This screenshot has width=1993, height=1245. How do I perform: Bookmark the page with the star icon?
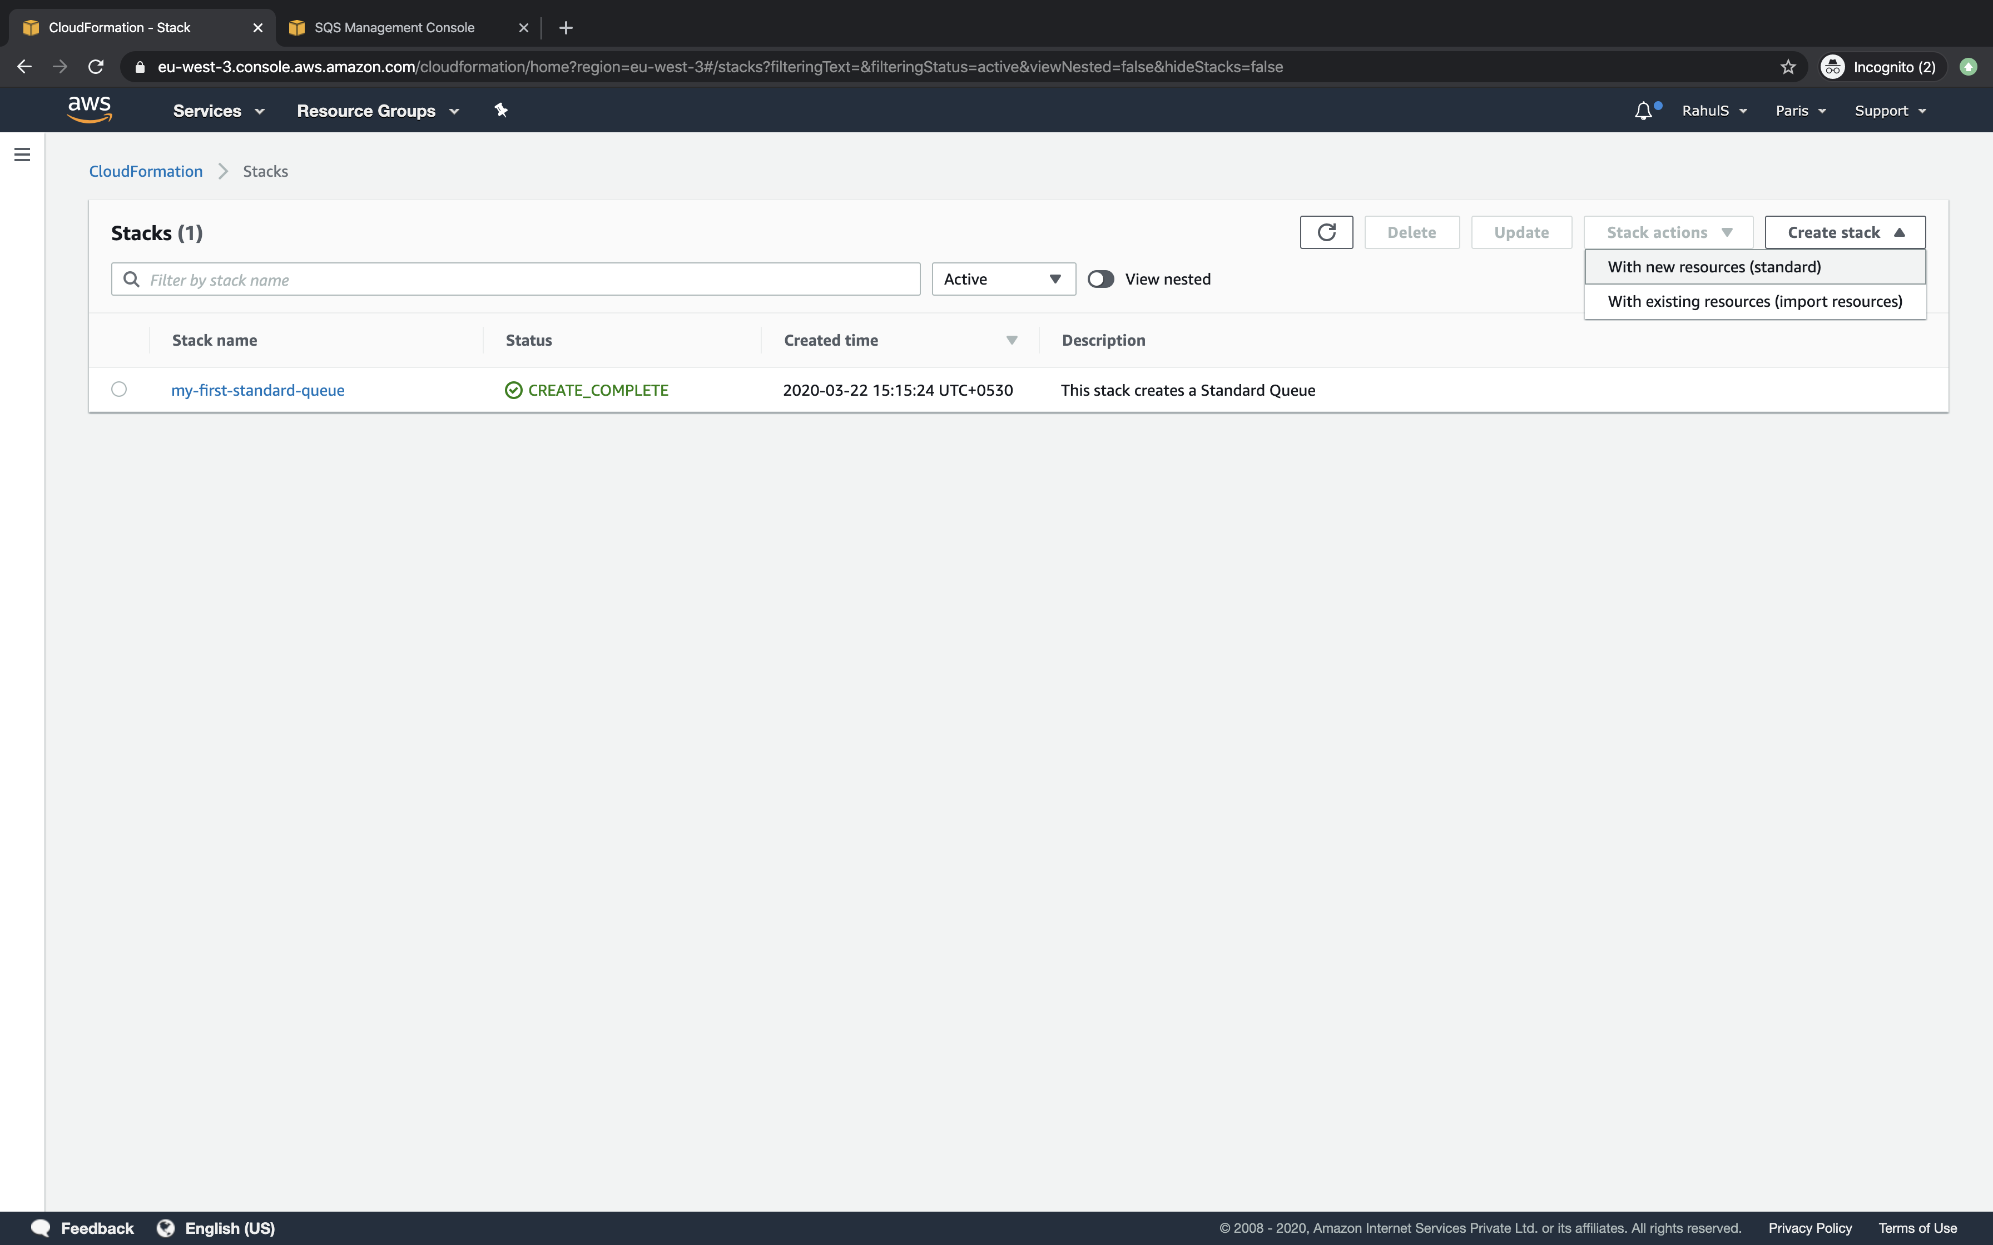[1788, 67]
